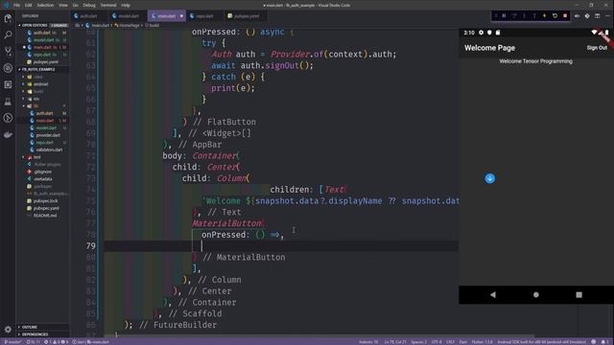The image size is (614, 345).
Task: Click Step Into in debug toolbar
Action: [x=525, y=16]
